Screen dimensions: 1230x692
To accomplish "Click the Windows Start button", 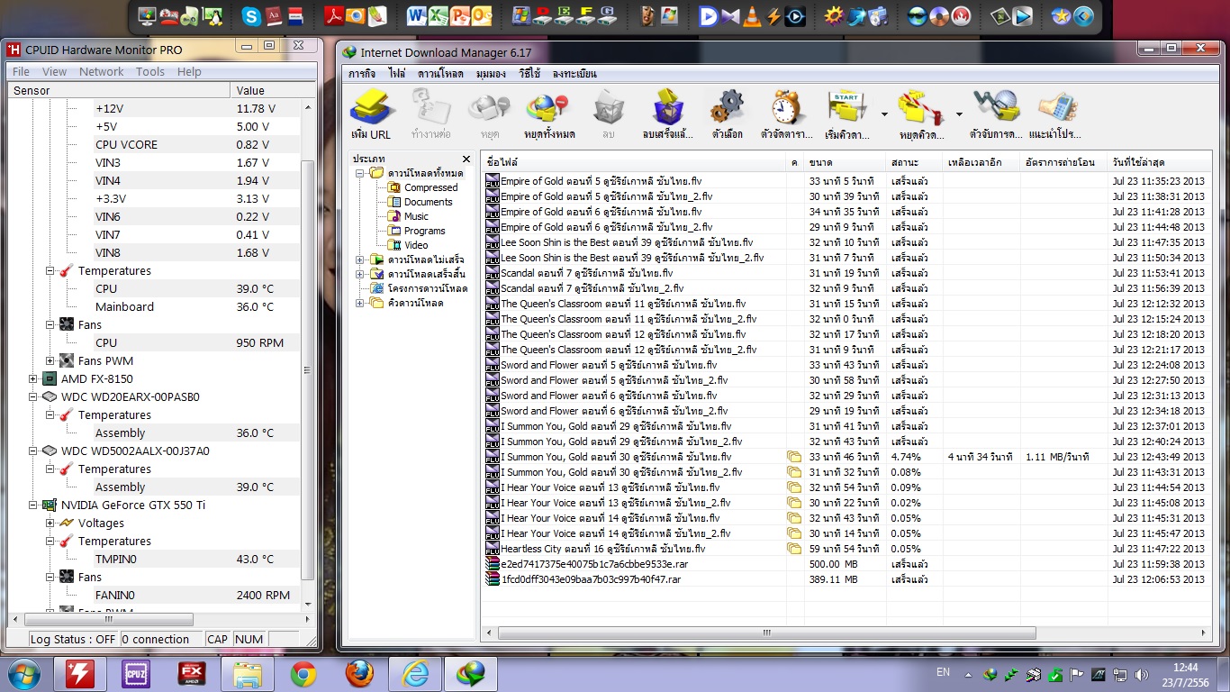I will click(23, 673).
